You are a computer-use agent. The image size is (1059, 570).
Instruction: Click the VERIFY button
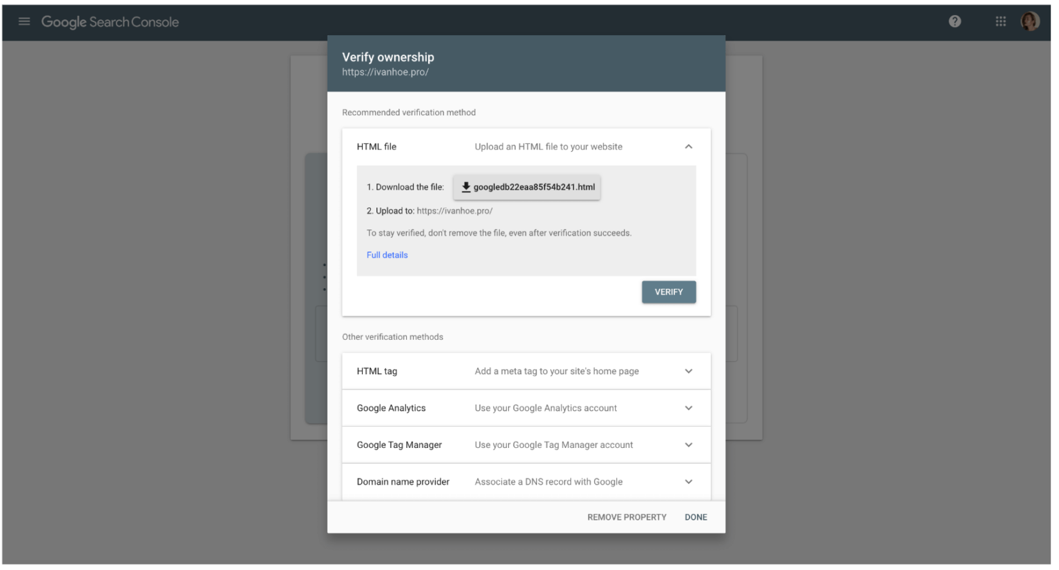coord(668,292)
